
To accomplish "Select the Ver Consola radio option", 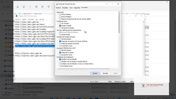I will 60,23.
